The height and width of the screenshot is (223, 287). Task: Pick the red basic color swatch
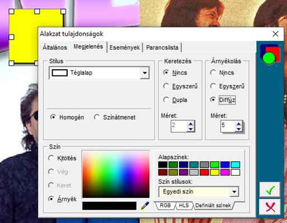[204, 172]
